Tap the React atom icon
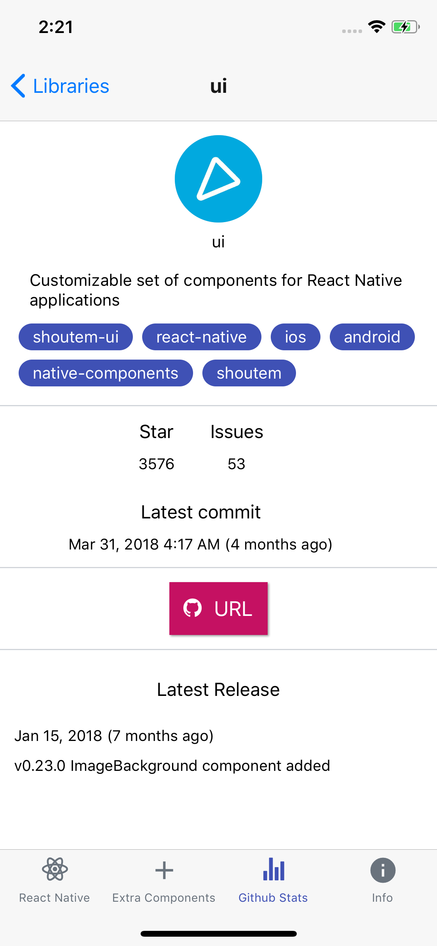 (x=55, y=869)
